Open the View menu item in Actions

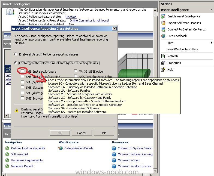point(170,43)
